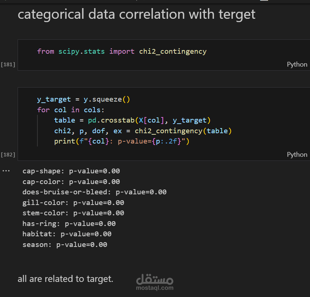Place cursor on the y.squeeze() line

coord(83,99)
